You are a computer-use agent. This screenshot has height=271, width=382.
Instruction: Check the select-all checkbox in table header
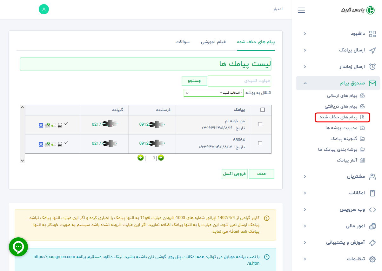(x=262, y=109)
